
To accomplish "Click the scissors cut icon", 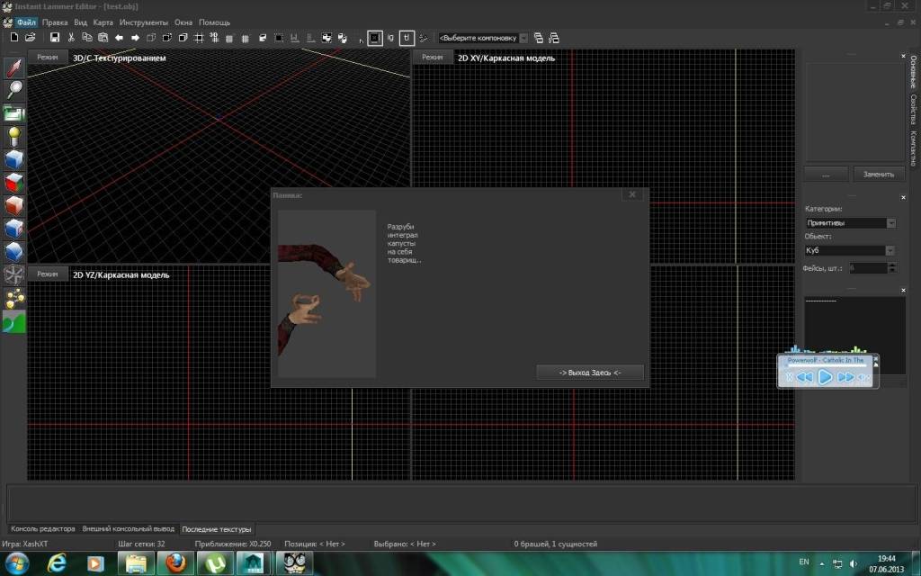I will point(71,38).
